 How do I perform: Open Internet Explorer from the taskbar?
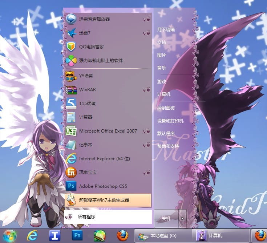[x=32, y=236]
